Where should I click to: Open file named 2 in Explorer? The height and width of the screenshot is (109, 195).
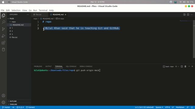pos(19,31)
